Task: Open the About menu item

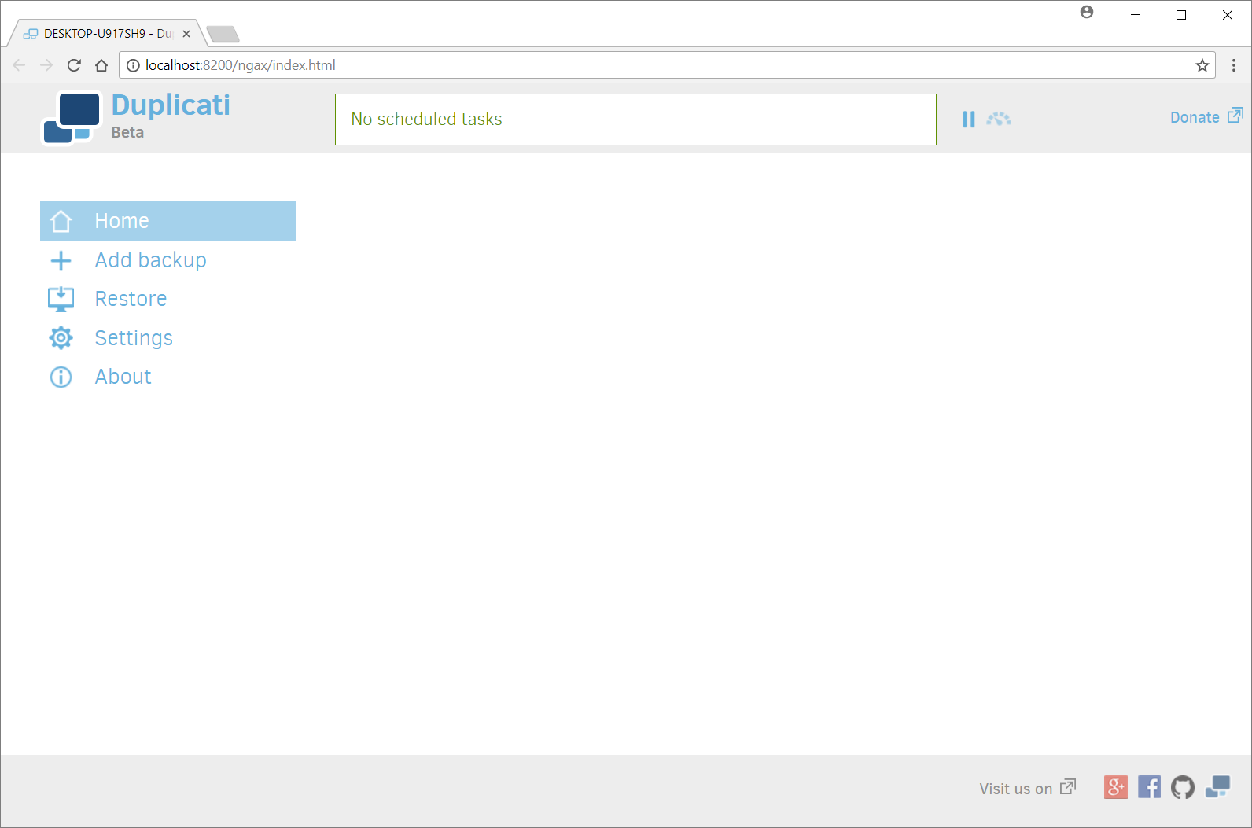Action: 168,377
